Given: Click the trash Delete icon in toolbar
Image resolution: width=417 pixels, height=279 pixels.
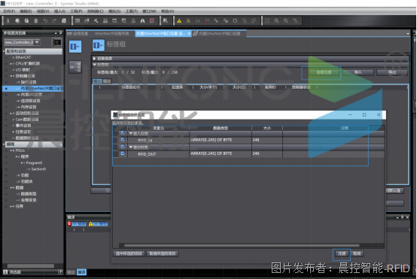Looking at the screenshot, I should click(36, 21).
